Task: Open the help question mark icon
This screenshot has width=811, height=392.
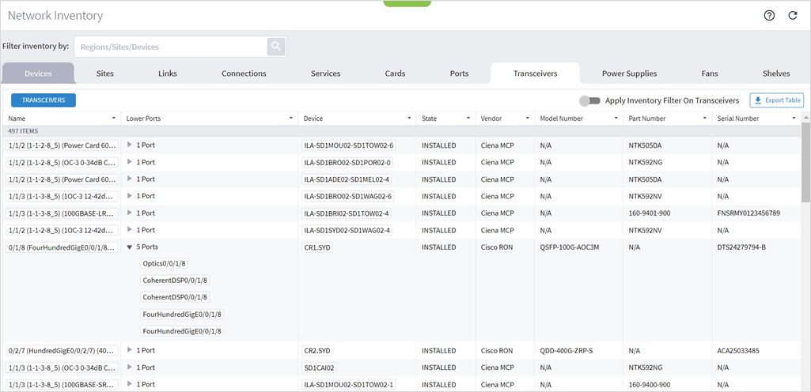Action: 769,16
